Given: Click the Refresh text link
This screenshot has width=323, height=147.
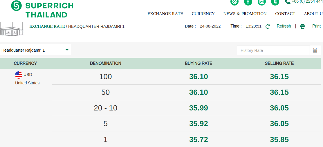Looking at the screenshot, I should tap(284, 26).
